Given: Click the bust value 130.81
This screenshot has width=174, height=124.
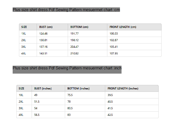Looking at the screenshot, I should click(43, 40).
